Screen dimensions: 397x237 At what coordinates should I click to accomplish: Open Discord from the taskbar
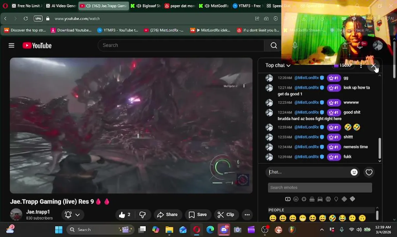224,230
